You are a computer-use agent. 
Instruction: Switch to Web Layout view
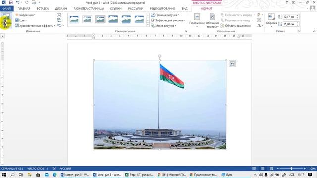pyautogui.click(x=271, y=169)
